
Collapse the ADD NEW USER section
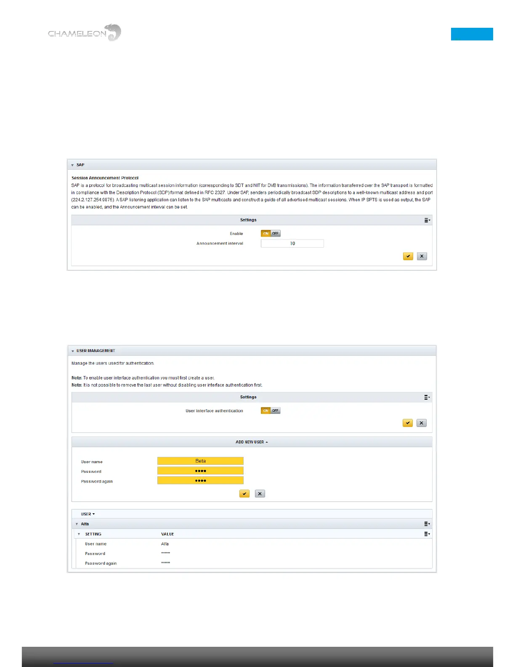click(x=252, y=442)
